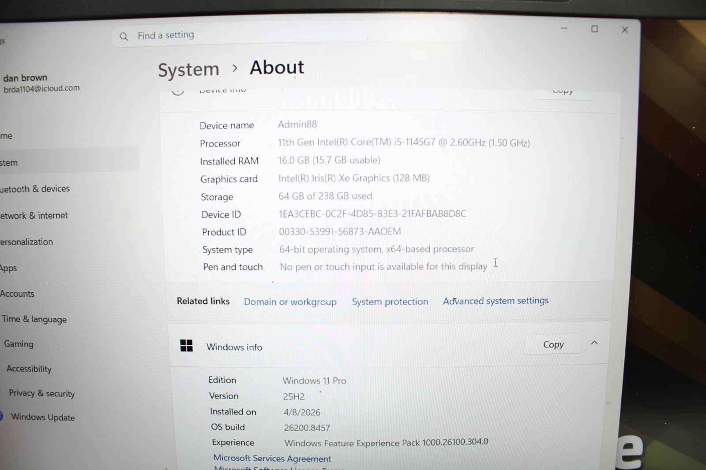Open Microsoft Services Agreement link
The image size is (706, 470).
pyautogui.click(x=272, y=459)
